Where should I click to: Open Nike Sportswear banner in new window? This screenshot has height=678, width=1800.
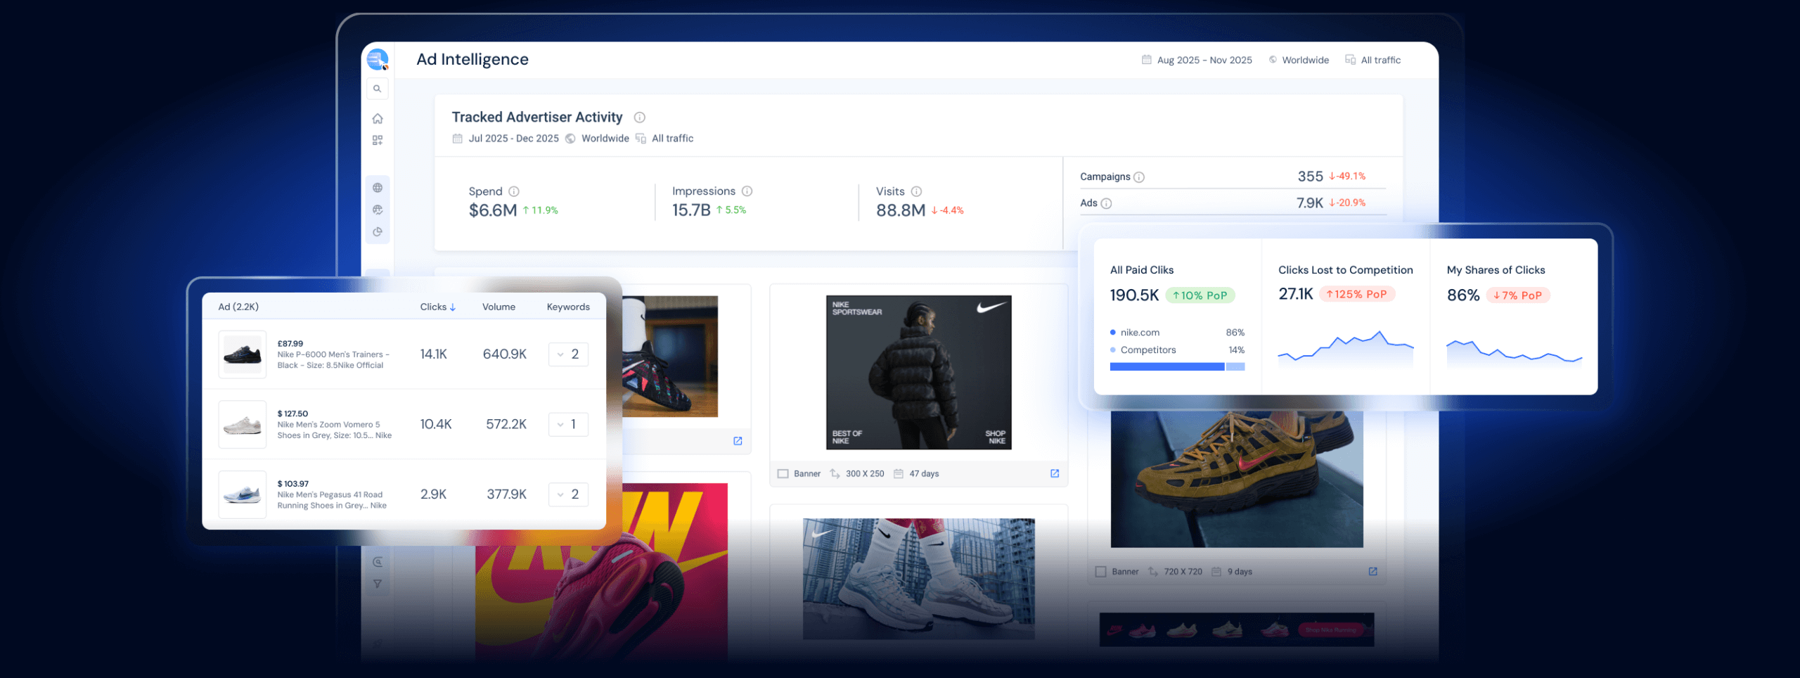pyautogui.click(x=1054, y=473)
